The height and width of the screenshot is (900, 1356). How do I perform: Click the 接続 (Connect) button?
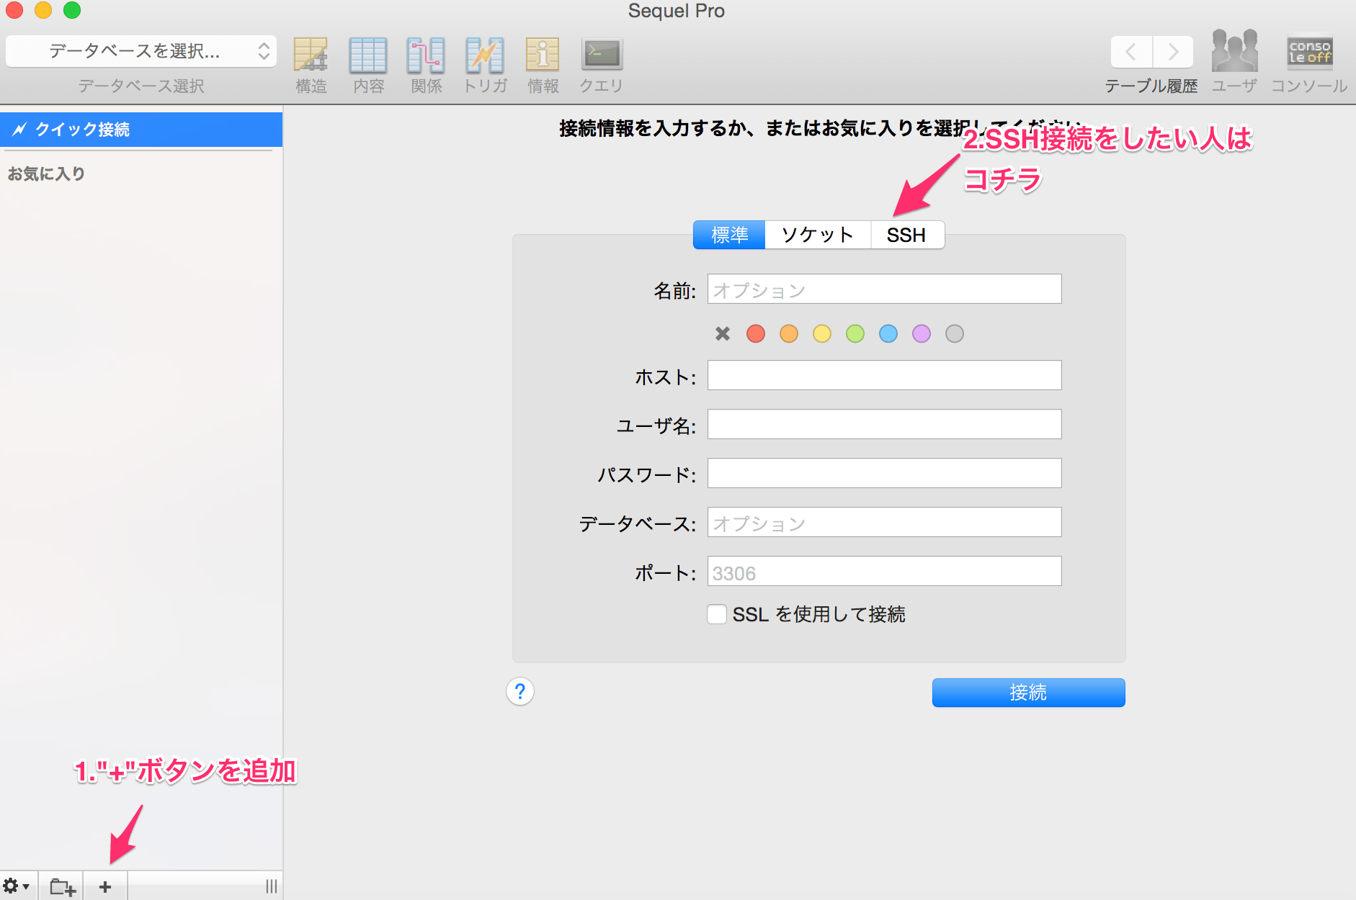[x=1028, y=692]
